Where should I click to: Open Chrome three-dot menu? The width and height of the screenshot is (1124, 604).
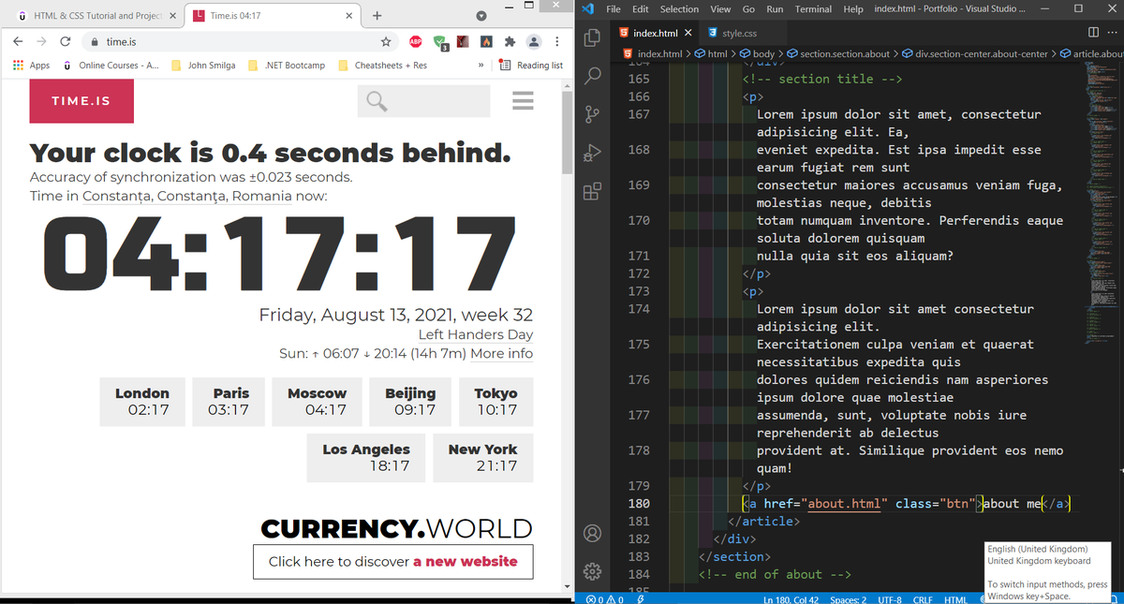tap(557, 41)
